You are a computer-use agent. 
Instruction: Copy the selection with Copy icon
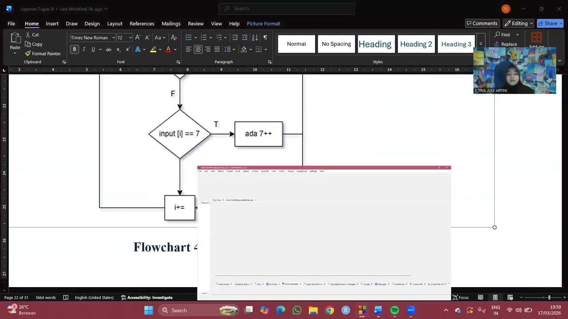[x=28, y=44]
